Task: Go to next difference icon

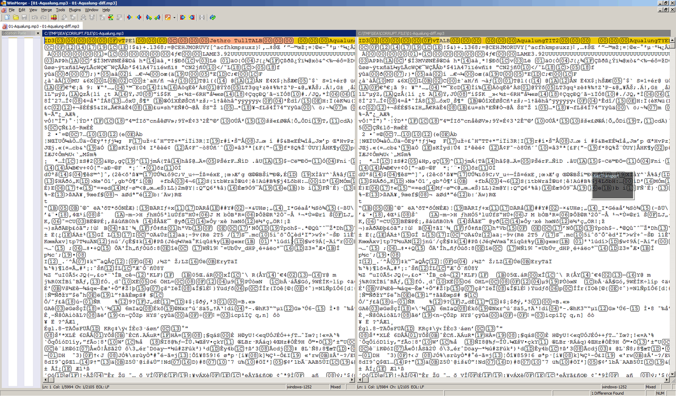Action: click(x=64, y=17)
